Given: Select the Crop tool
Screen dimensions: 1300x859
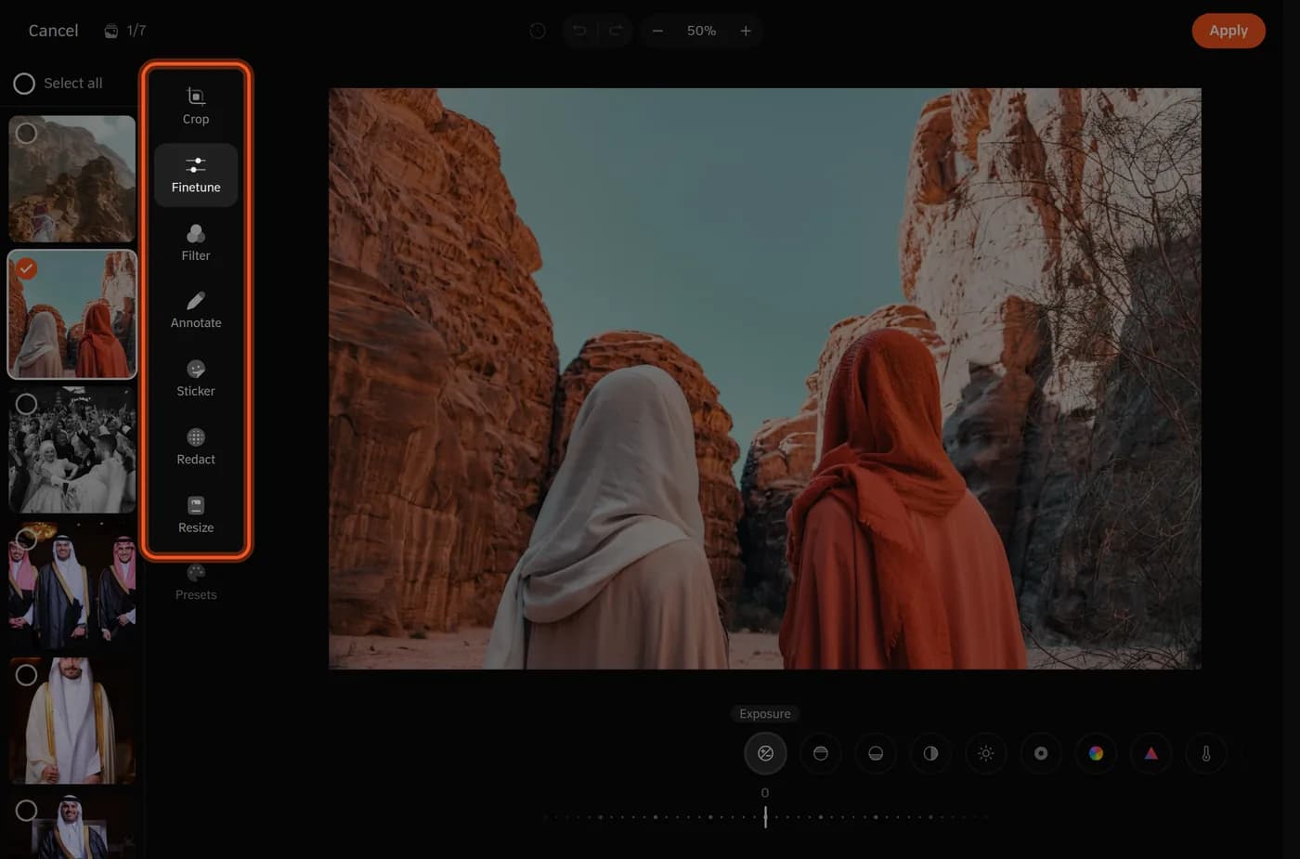Looking at the screenshot, I should pyautogui.click(x=196, y=106).
